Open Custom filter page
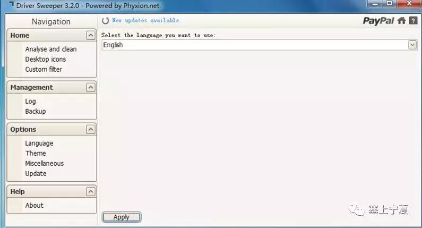 (44, 69)
